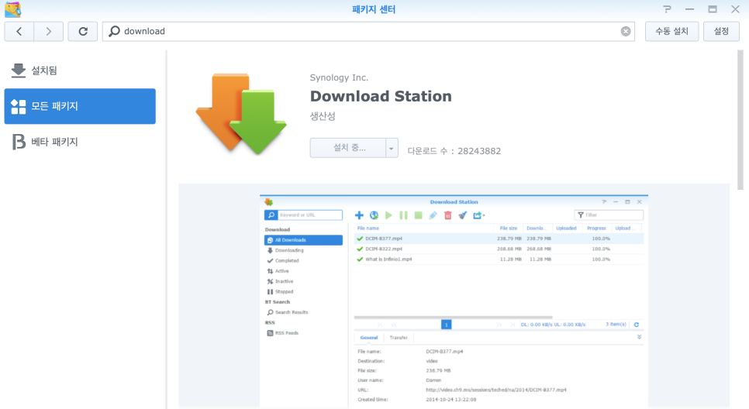The image size is (749, 409).
Task: Click DCIM-8322.mp4 row in preview
Action: pyautogui.click(x=499, y=249)
